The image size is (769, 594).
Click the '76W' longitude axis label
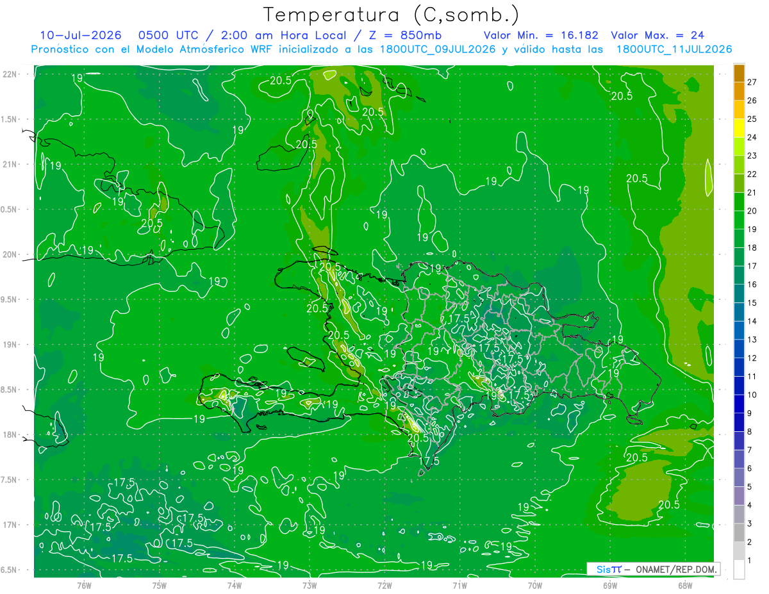coord(85,586)
